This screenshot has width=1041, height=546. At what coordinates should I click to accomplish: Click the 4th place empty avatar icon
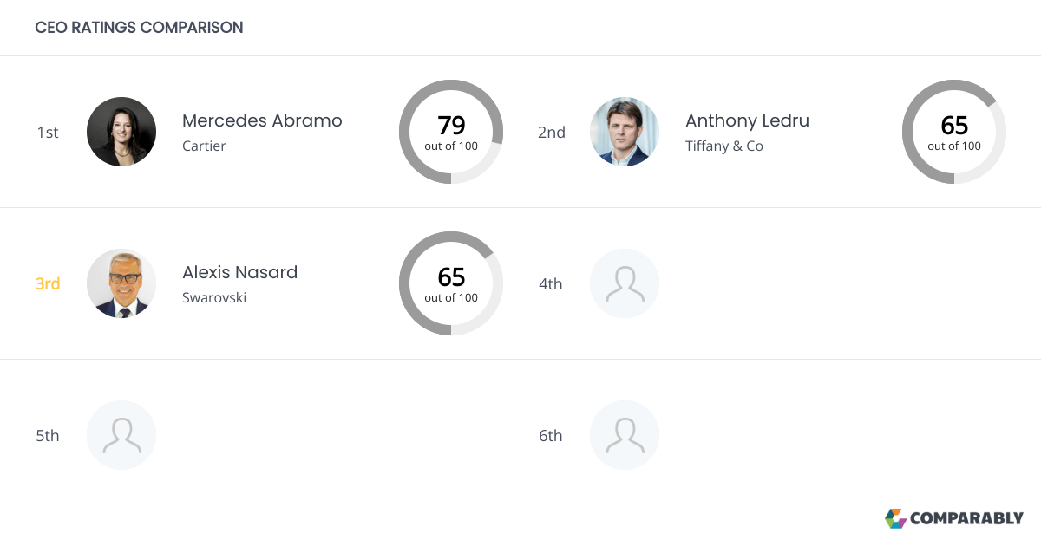pyautogui.click(x=625, y=283)
